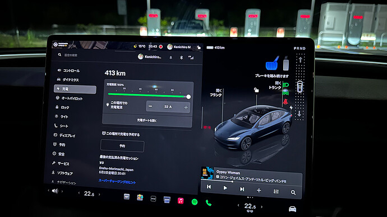Tap the up arrow in the gear selector
The image size is (387, 217).
(x=300, y=59)
